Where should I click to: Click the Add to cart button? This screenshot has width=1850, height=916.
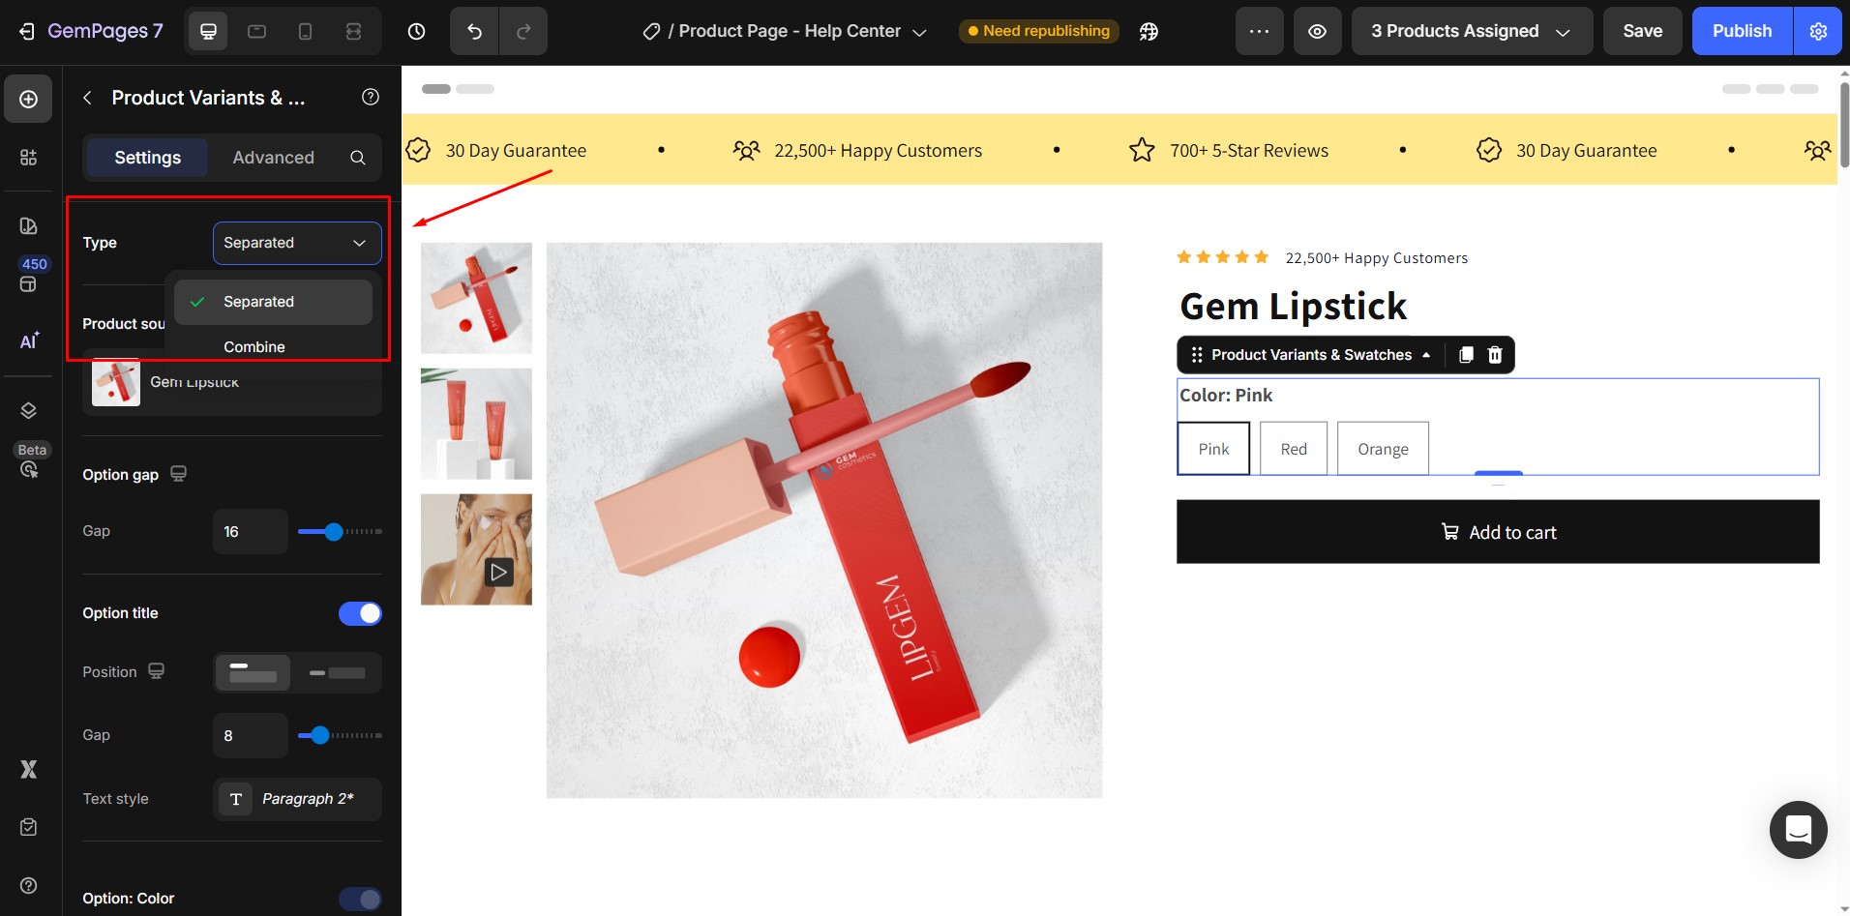[x=1497, y=531]
